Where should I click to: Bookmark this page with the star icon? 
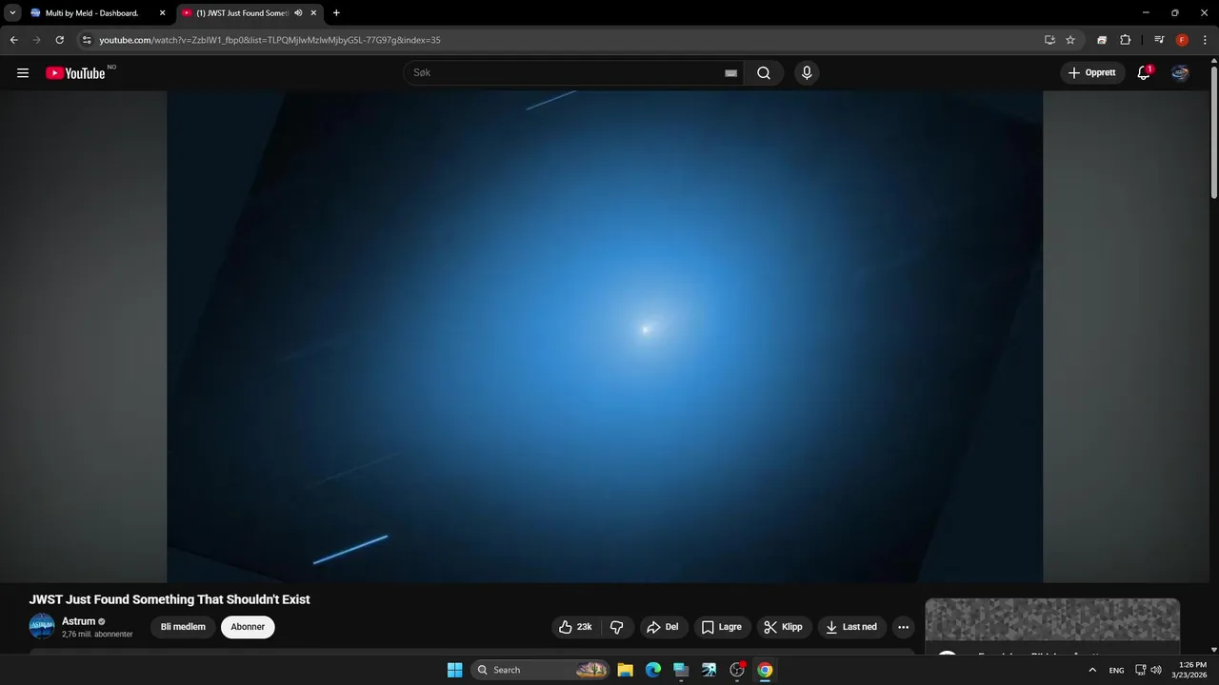click(1070, 40)
